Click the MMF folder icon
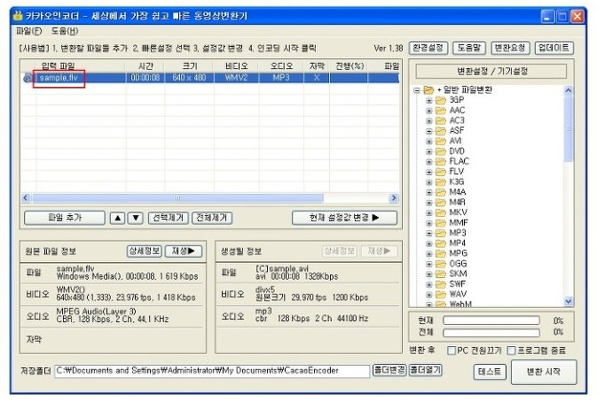The image size is (597, 409). point(441,223)
